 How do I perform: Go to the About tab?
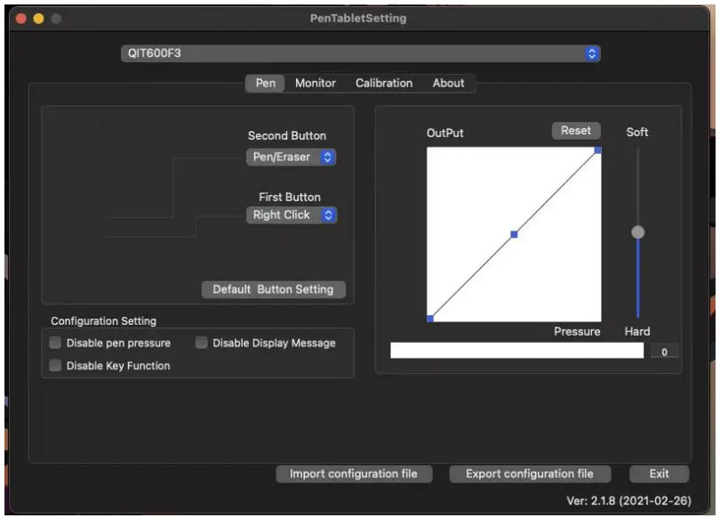pyautogui.click(x=448, y=83)
